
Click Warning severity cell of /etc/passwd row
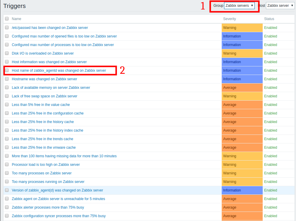pos(242,27)
